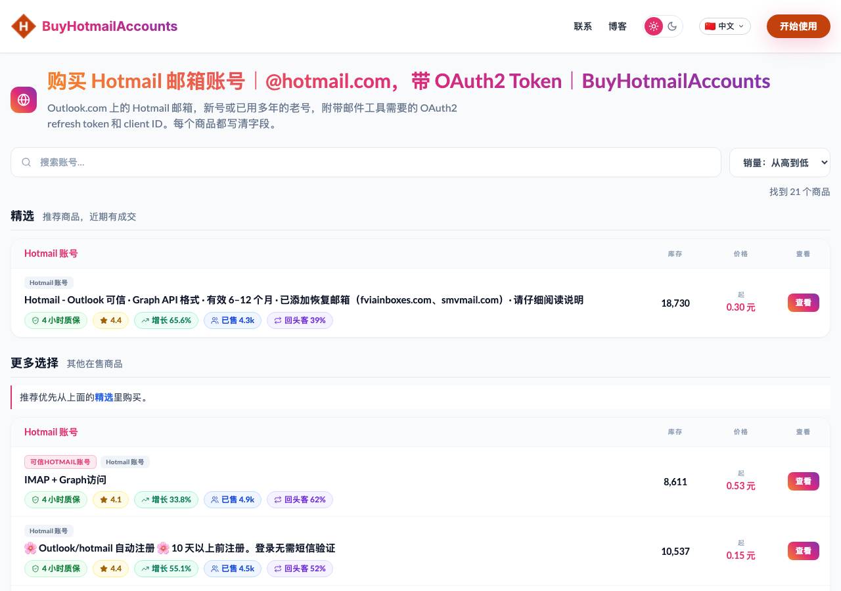The height and width of the screenshot is (591, 841).
Task: Click 查看 for IMAP + Graph访问 product
Action: (804, 481)
